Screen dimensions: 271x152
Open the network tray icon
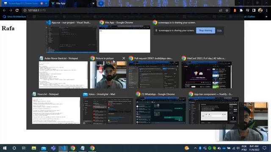tap(233, 148)
